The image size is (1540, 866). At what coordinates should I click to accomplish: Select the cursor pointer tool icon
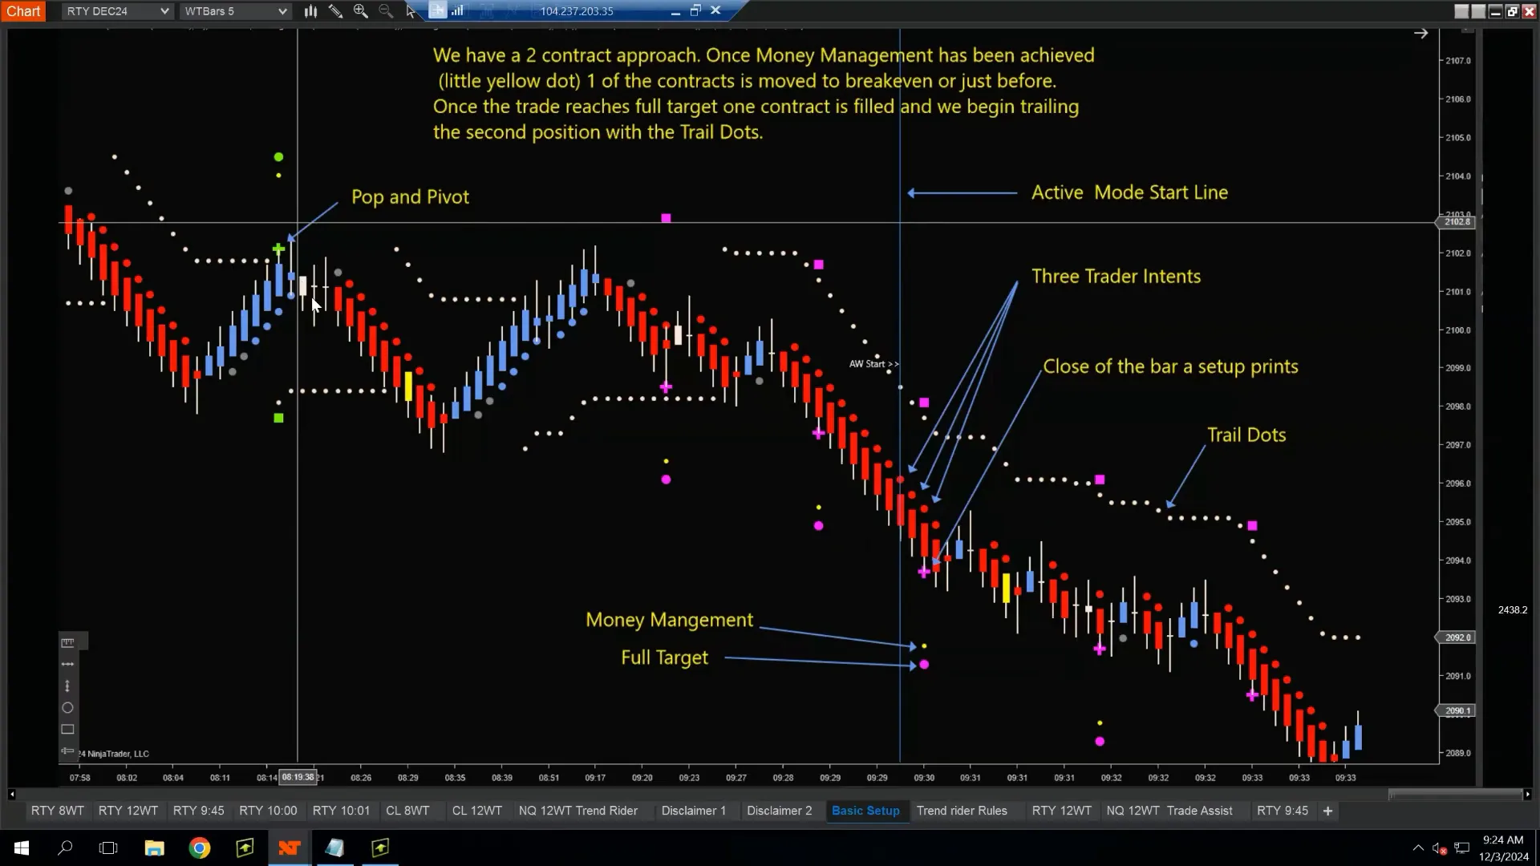click(411, 11)
